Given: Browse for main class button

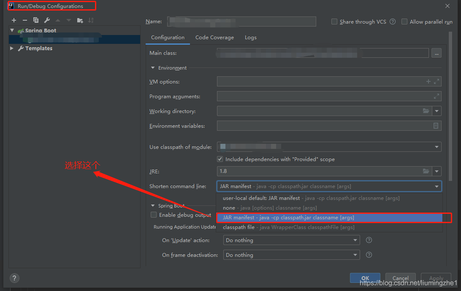Looking at the screenshot, I should 437,54.
